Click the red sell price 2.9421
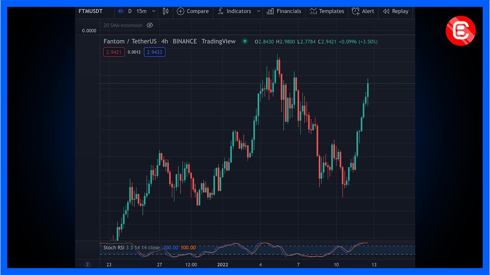Screen dimensions: 490x275 tap(114, 52)
